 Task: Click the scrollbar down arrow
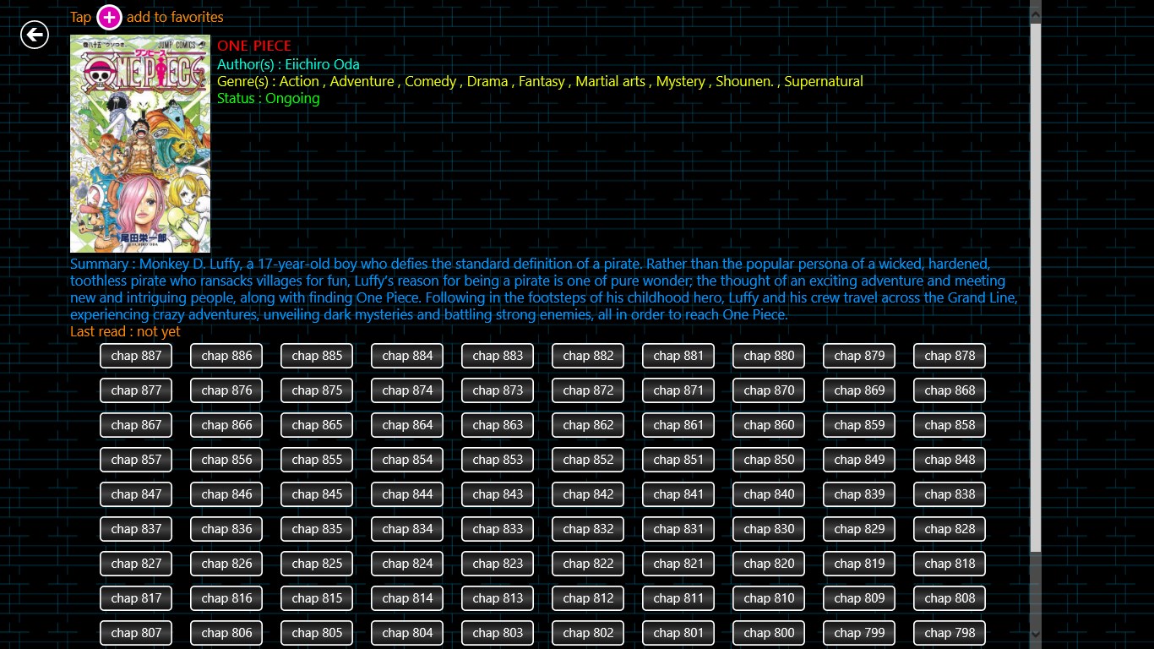[1036, 633]
